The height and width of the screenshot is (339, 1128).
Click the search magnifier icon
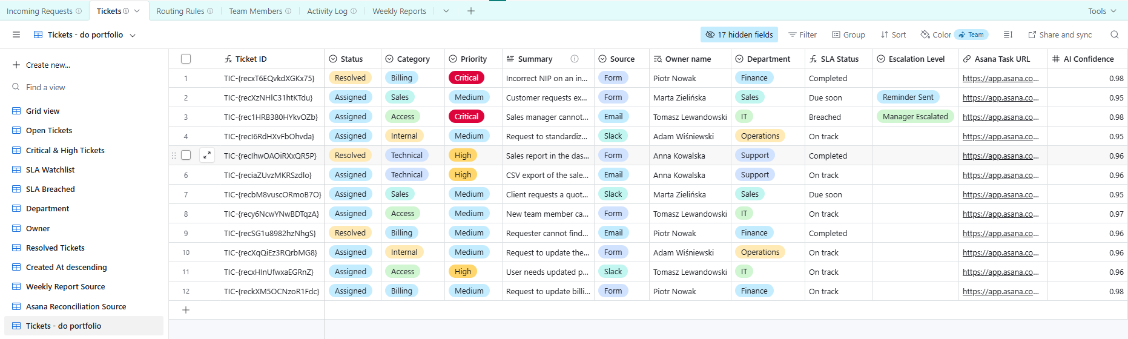[1114, 35]
